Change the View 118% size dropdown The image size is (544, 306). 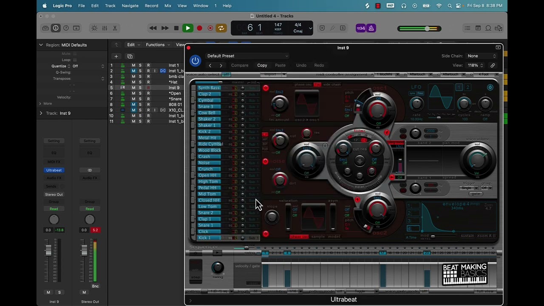pyautogui.click(x=476, y=65)
